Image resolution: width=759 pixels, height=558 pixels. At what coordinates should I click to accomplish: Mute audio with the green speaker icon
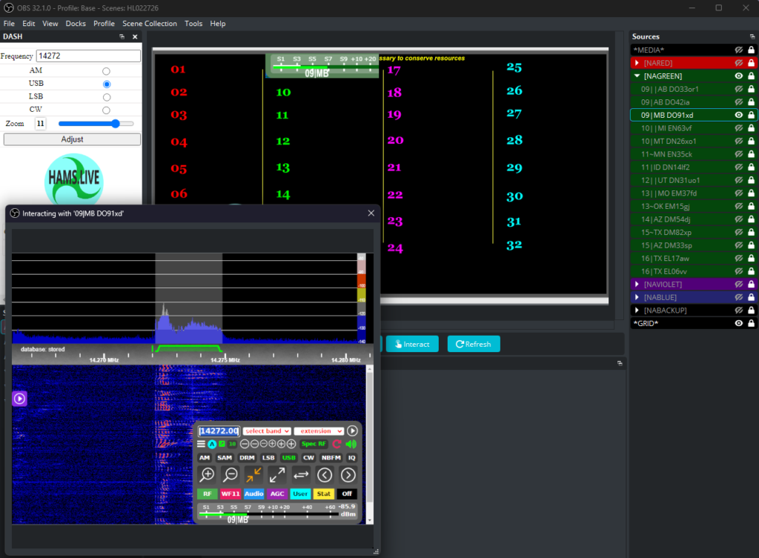(351, 444)
